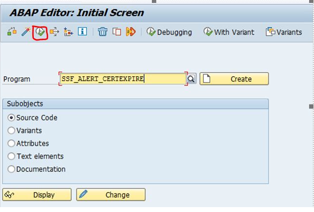Screen dimensions: 314x212
Task: Pick the Text elements radio option
Action: (x=11, y=157)
